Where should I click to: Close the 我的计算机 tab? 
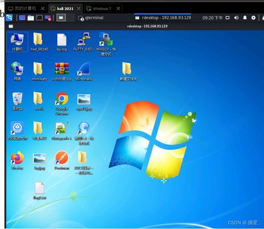43,8
